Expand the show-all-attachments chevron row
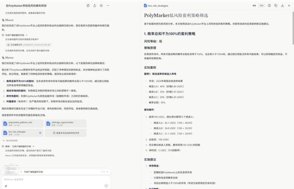 coord(10,141)
